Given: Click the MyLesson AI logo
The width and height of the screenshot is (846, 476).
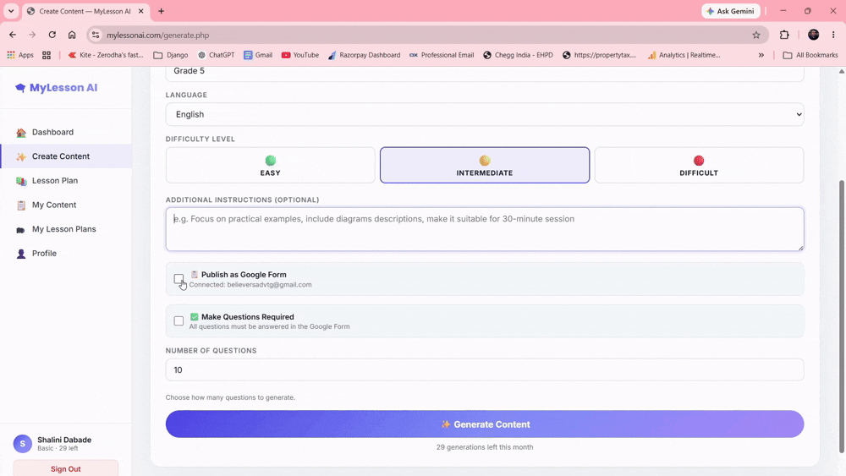Looking at the screenshot, I should (57, 87).
